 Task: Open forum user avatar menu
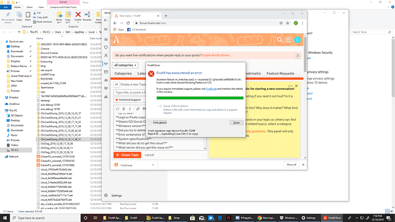[297, 40]
